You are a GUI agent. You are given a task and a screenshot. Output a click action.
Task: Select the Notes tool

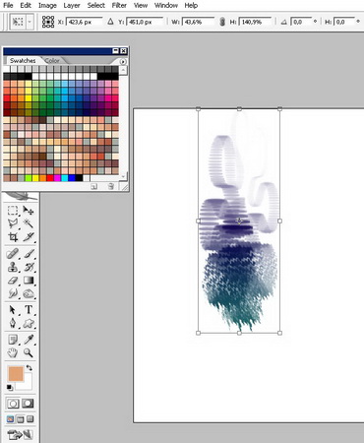13,340
